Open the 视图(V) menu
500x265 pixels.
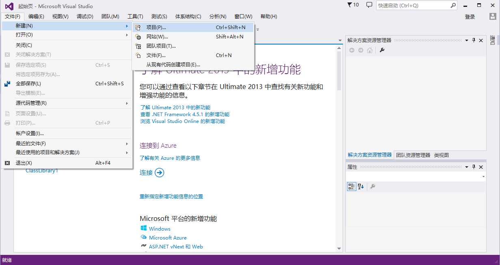60,17
